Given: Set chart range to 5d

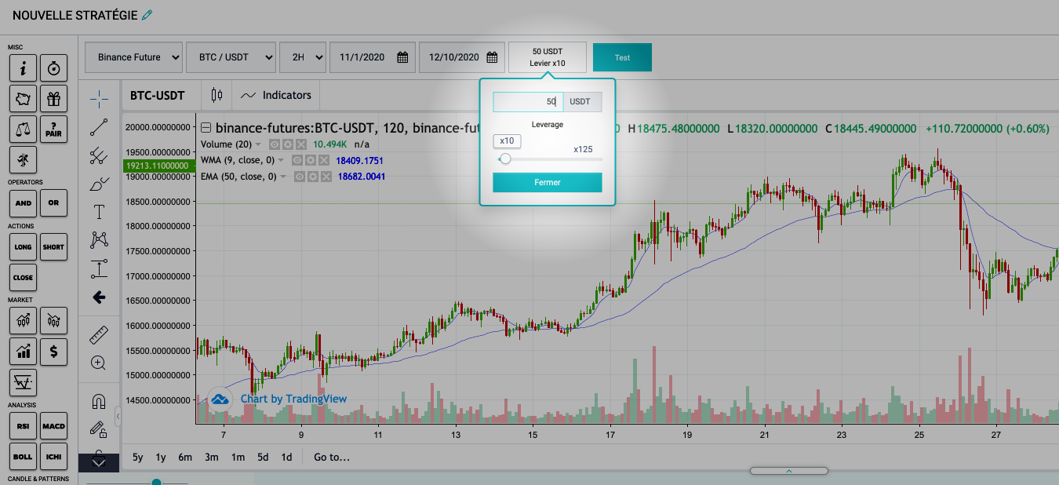Looking at the screenshot, I should (263, 457).
